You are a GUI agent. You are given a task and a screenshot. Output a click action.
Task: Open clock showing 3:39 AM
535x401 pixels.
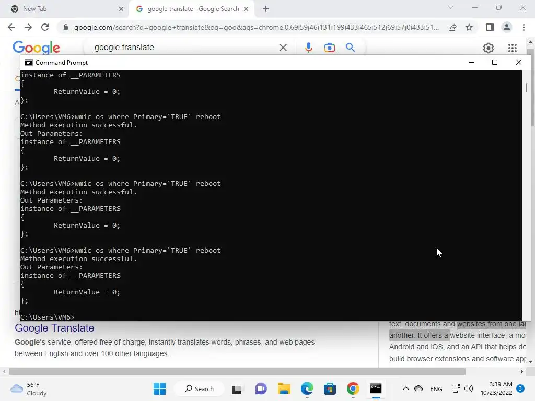tap(496, 388)
